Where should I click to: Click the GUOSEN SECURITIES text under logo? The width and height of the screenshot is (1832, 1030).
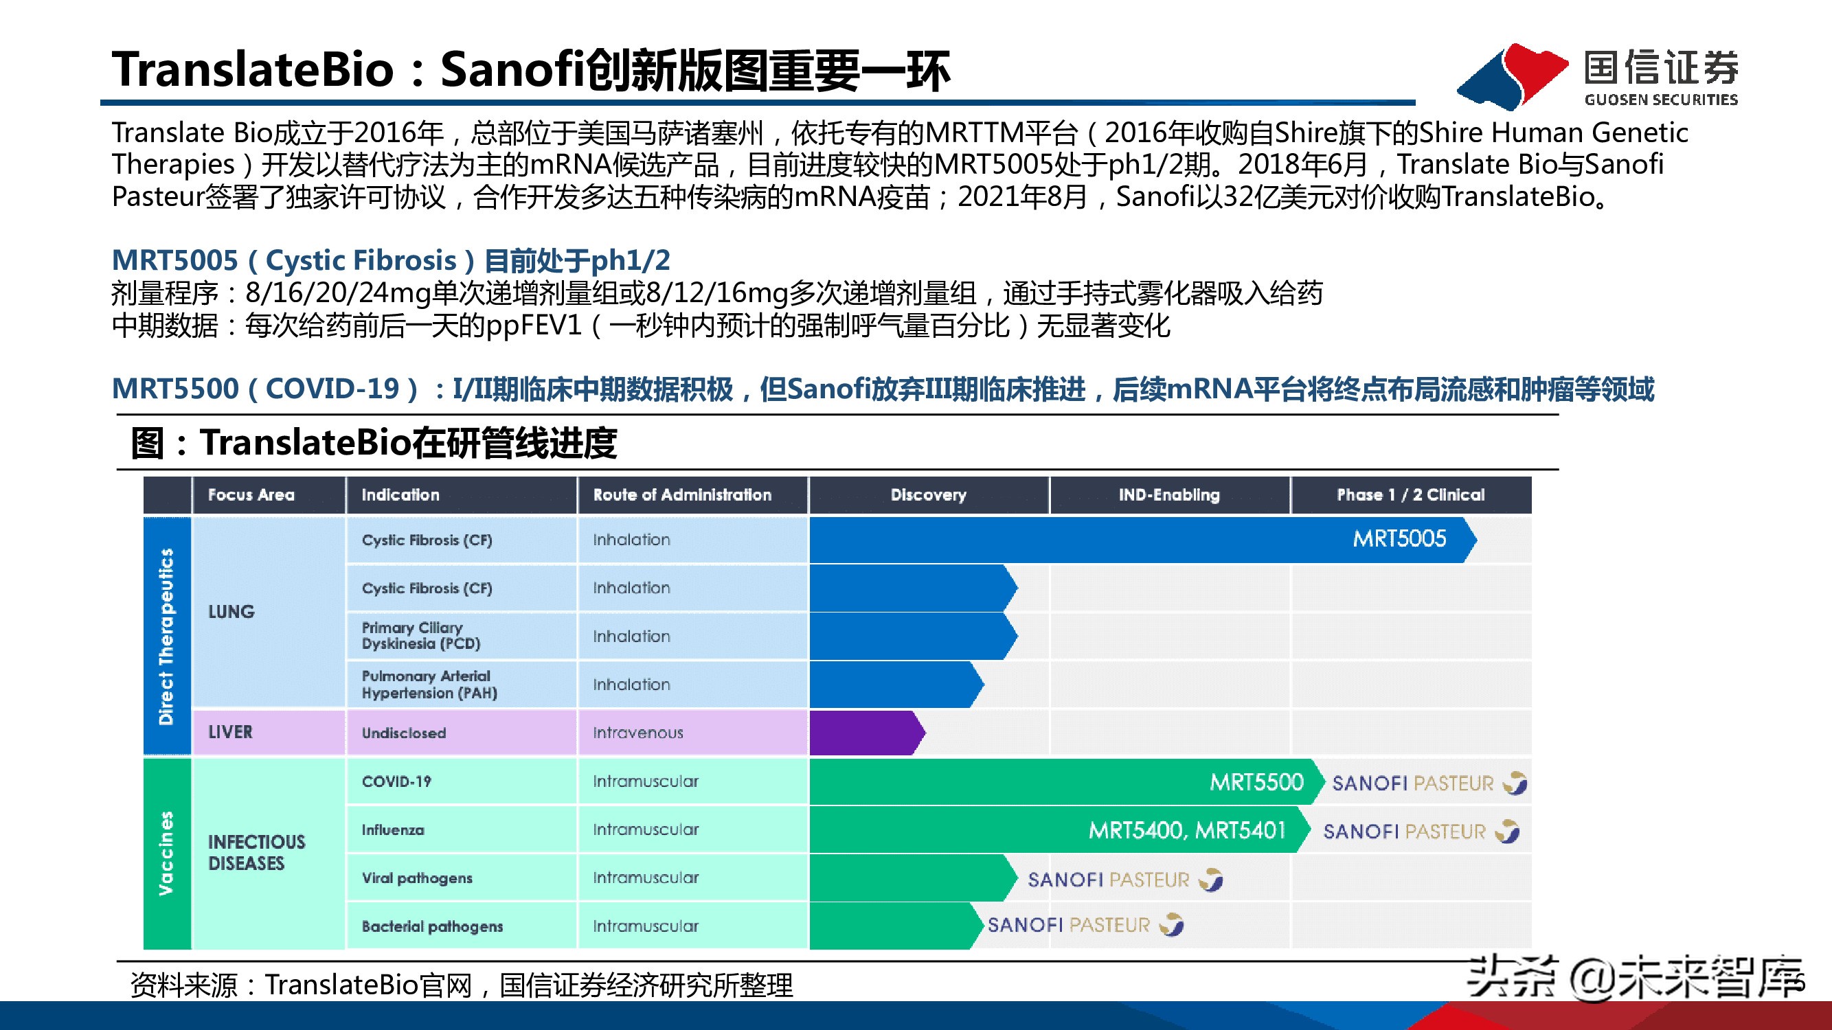pos(1660,100)
